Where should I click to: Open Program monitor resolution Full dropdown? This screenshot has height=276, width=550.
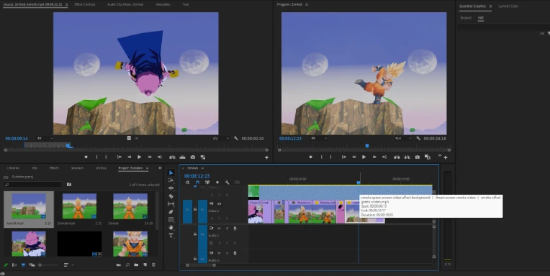[x=403, y=138]
